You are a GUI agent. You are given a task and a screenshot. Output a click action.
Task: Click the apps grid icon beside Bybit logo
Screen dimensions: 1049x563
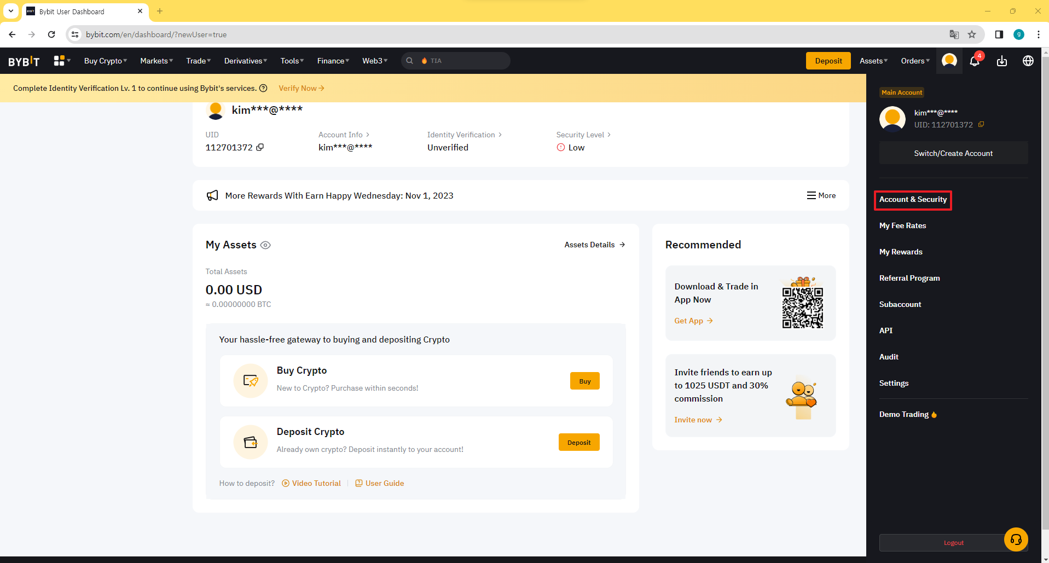pyautogui.click(x=59, y=61)
